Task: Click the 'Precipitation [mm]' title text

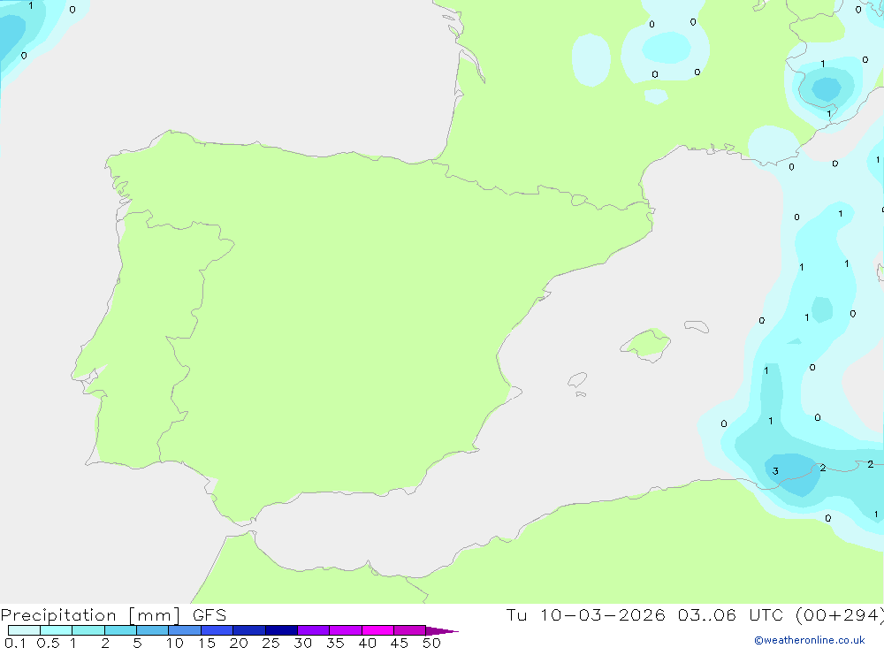Action: [91, 615]
